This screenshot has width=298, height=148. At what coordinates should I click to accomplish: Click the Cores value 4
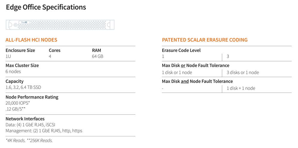coord(50,56)
